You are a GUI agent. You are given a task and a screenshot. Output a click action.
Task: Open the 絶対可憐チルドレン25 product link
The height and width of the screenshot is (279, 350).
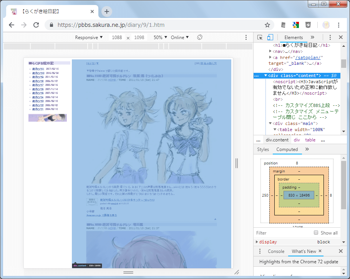tap(127, 200)
